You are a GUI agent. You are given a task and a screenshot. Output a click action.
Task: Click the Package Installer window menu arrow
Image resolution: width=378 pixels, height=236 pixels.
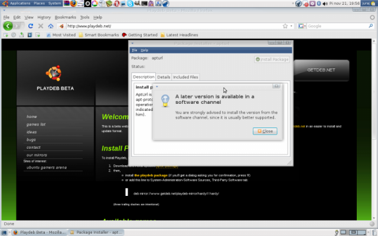coord(132,43)
